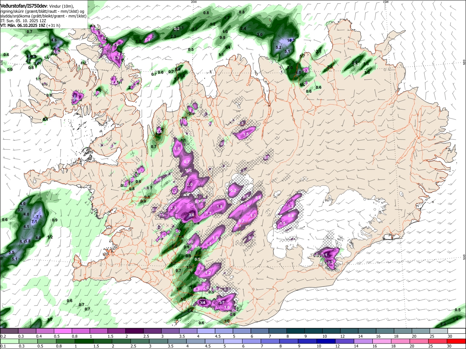
Task: Click the 3.6 snowfall value on the map
Action: point(192,215)
